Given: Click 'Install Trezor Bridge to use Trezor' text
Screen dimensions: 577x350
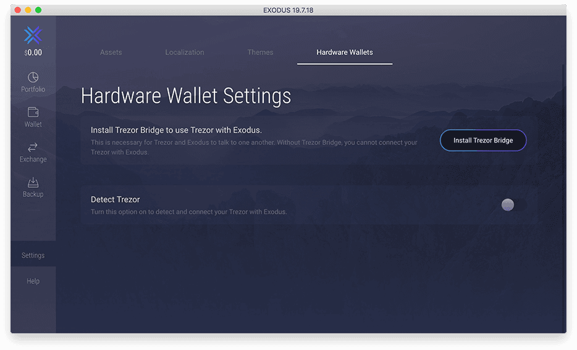Looking at the screenshot, I should tap(176, 130).
